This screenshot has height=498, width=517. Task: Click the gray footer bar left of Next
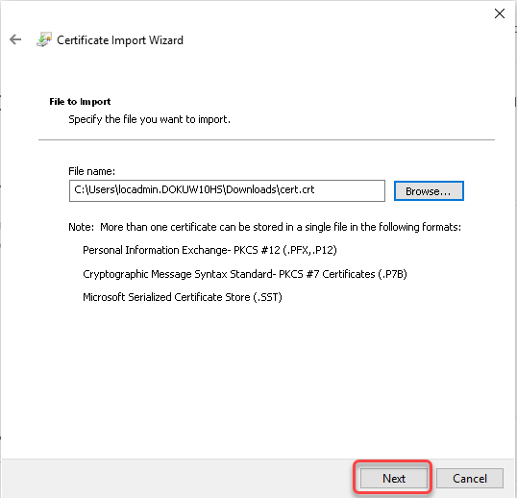(178, 478)
